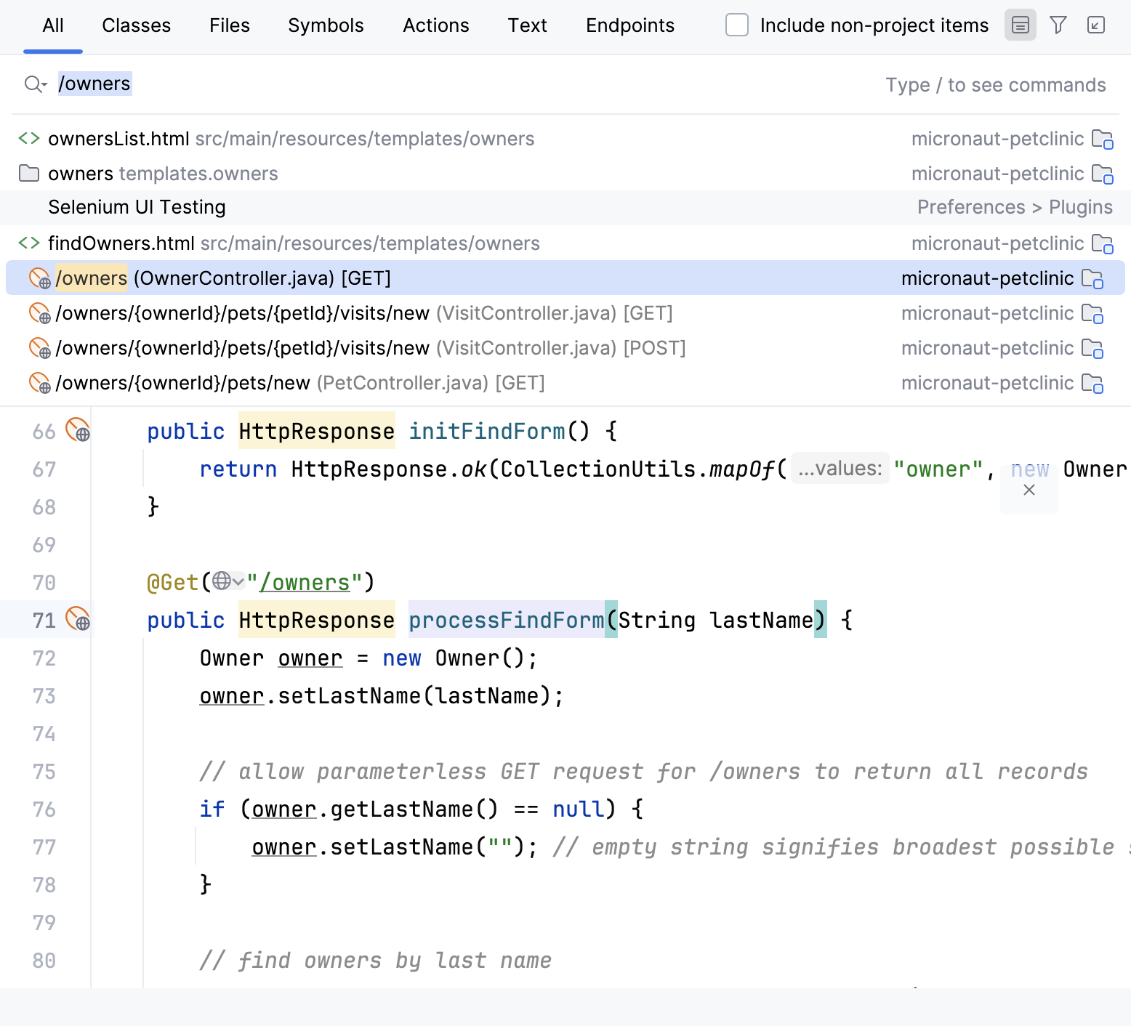Switch to the Endpoints tab
Image resolution: width=1131 pixels, height=1026 pixels.
pos(629,25)
